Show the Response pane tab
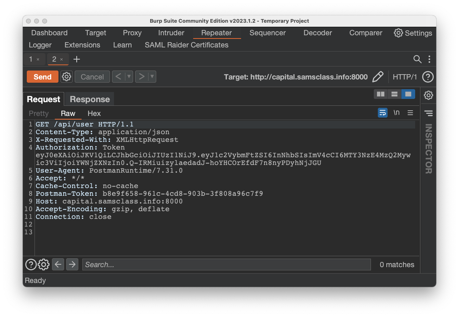 [x=90, y=99]
